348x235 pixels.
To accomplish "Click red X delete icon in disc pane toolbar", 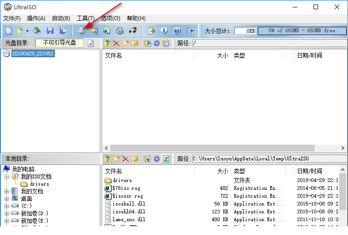I will (x=116, y=43).
